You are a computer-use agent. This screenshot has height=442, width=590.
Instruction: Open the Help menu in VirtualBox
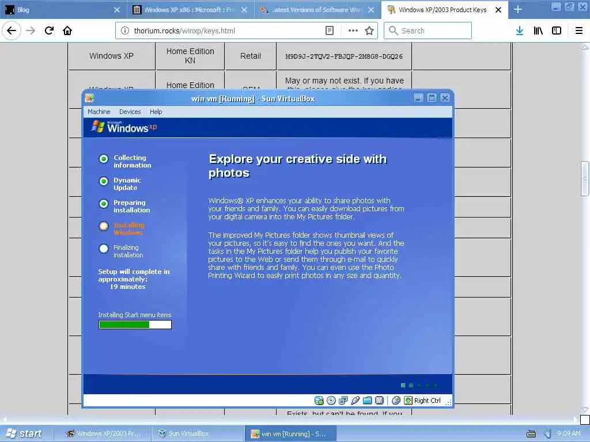click(156, 112)
